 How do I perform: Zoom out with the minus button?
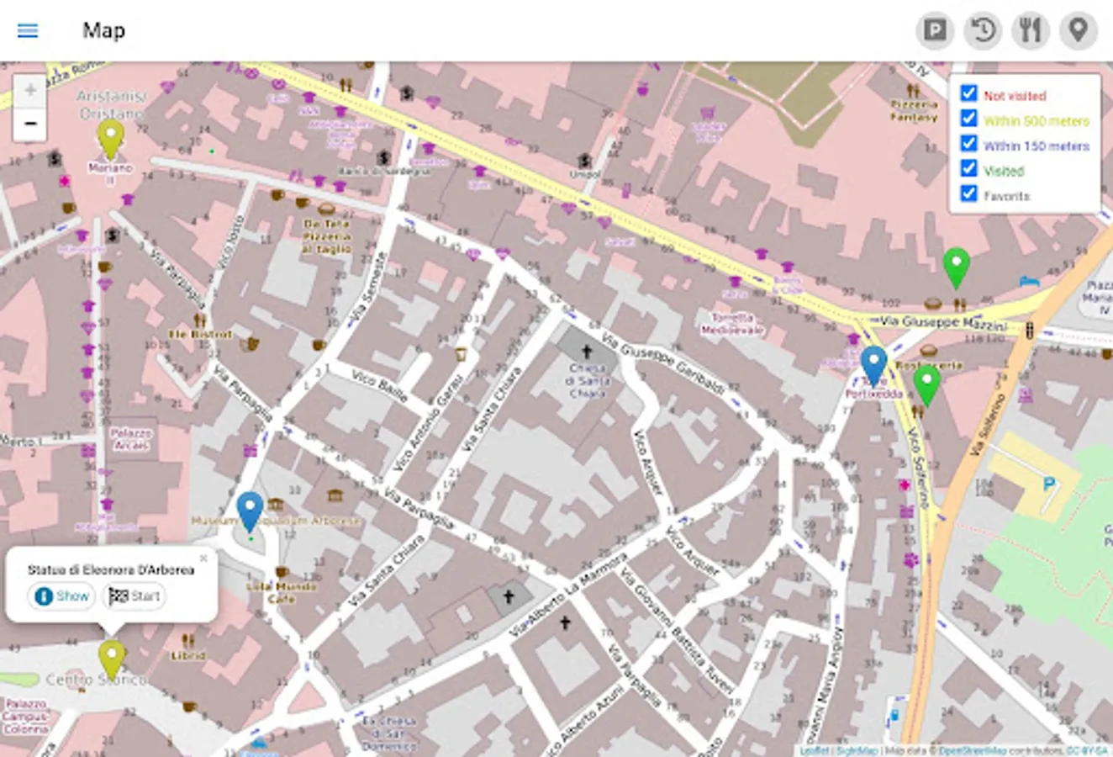pyautogui.click(x=30, y=124)
